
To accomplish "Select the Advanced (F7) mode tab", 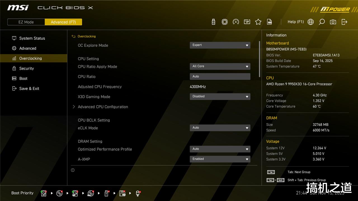I will click(63, 22).
